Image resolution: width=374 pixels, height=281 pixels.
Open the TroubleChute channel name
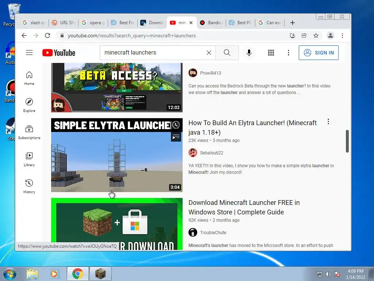[213, 233]
